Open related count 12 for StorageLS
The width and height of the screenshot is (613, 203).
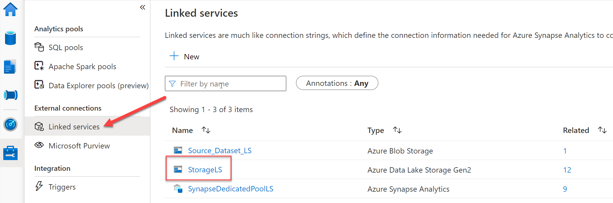coord(567,170)
